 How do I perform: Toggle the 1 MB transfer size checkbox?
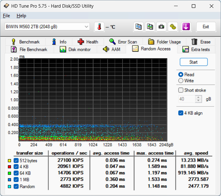(16, 180)
